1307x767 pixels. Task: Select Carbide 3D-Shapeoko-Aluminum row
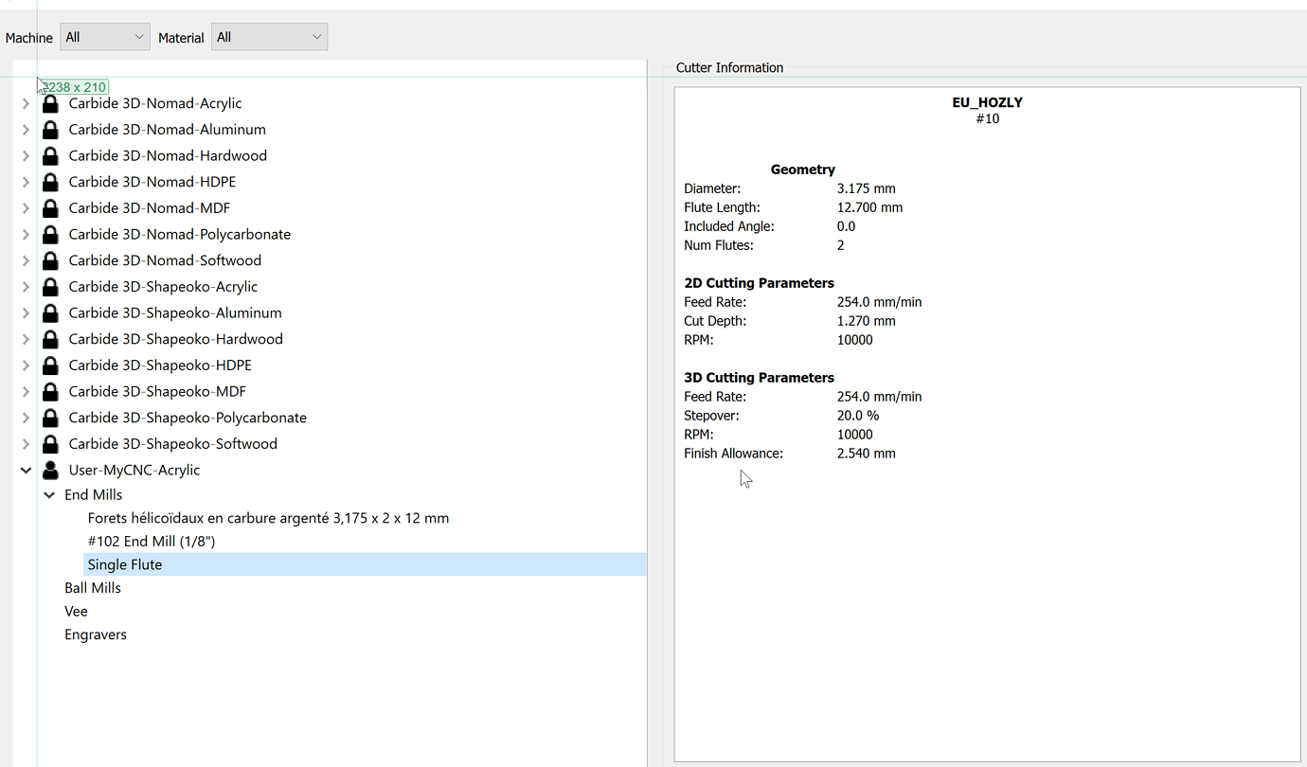pyautogui.click(x=175, y=312)
